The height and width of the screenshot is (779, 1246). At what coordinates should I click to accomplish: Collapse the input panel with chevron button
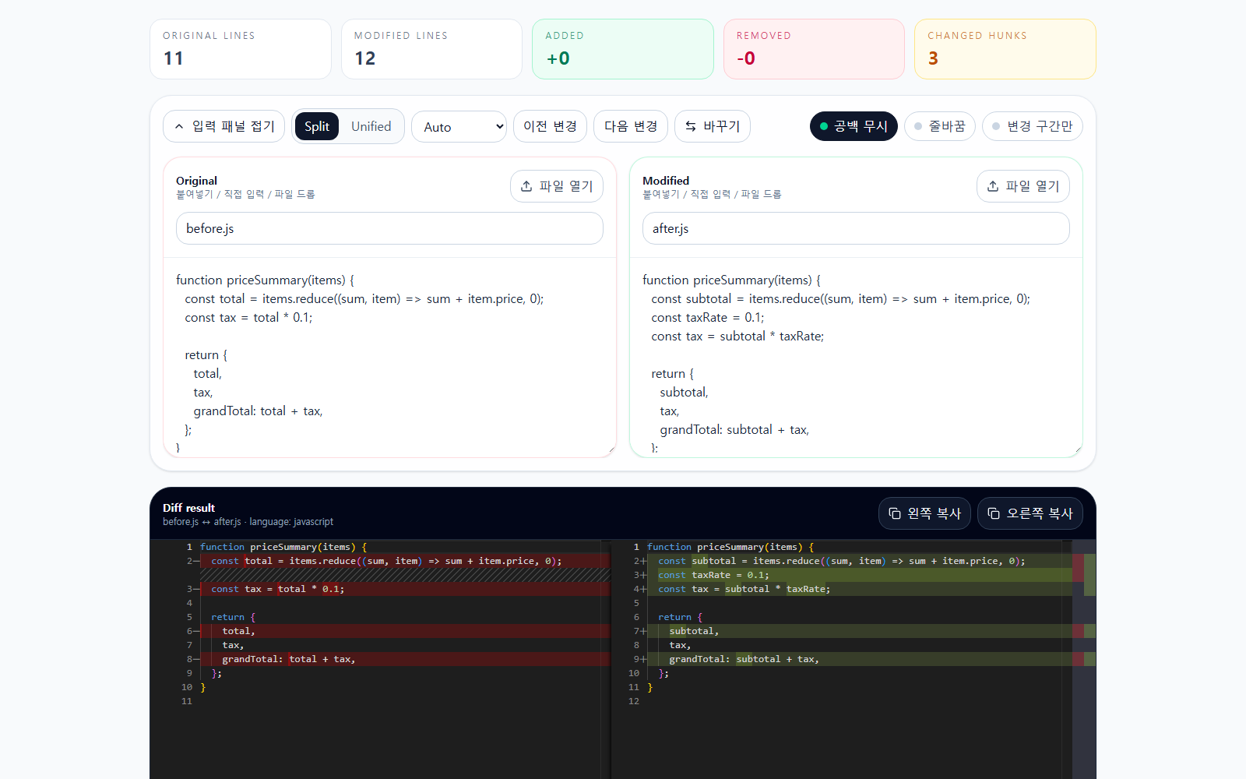point(224,126)
